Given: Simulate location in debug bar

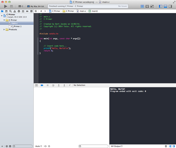Looking at the screenshot, I should [70, 85].
